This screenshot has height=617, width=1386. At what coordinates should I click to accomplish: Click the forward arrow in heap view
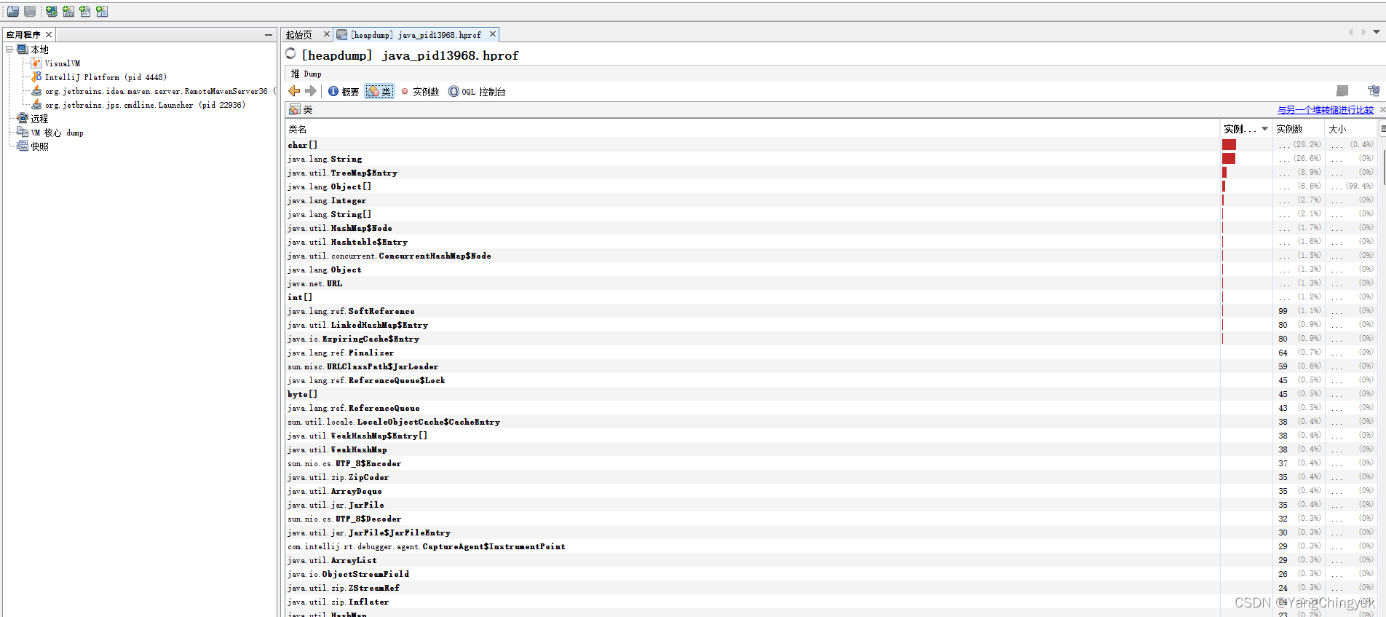[x=311, y=91]
